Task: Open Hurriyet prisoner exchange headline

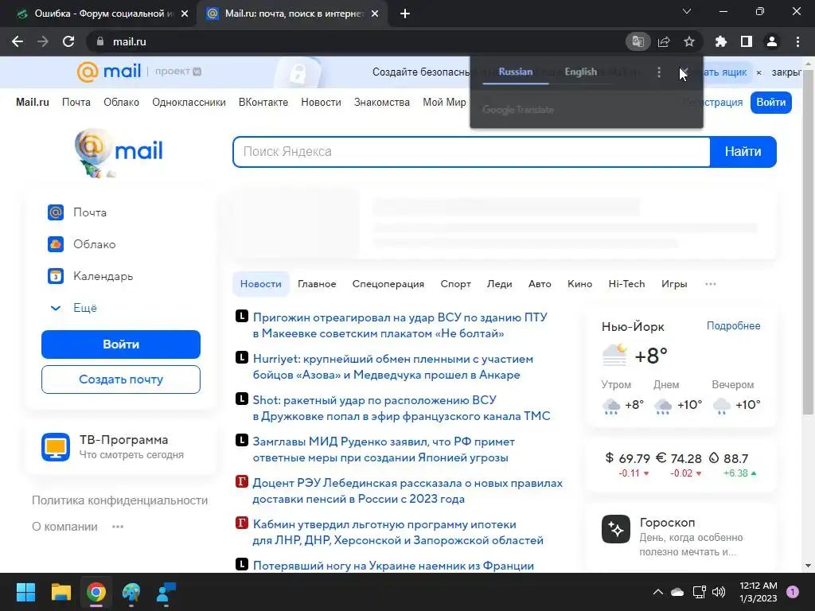Action: (393, 367)
